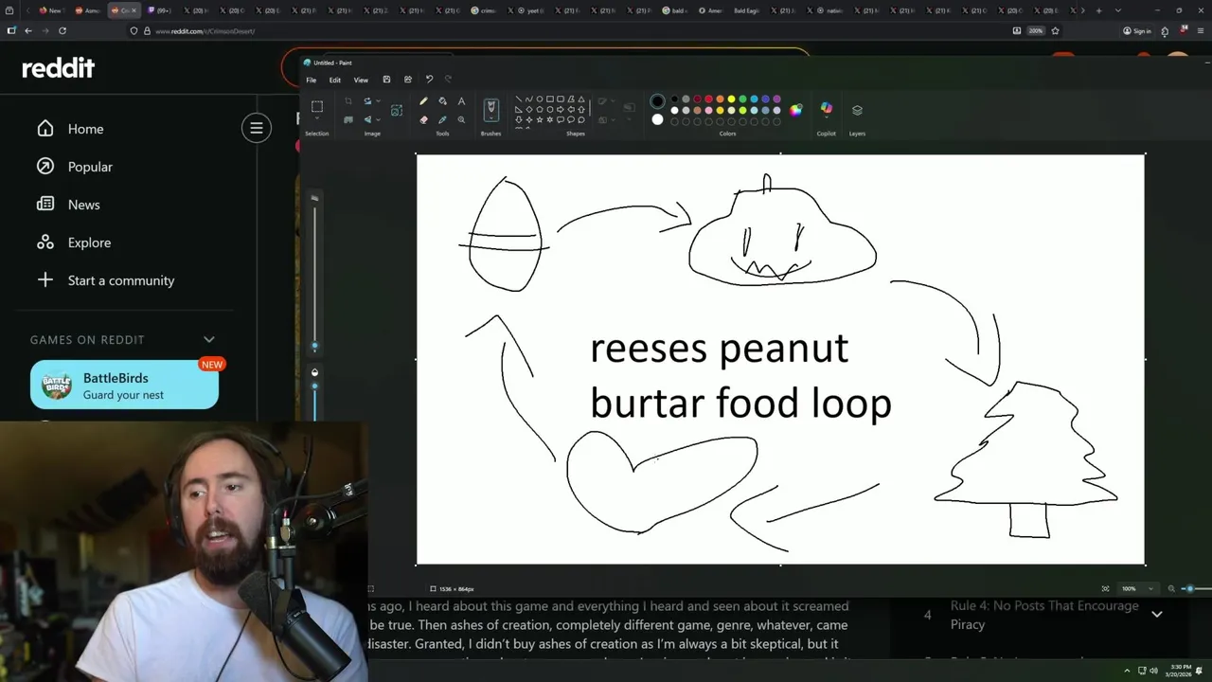Click the browser back arrow
This screenshot has height=682, width=1212.
pyautogui.click(x=28, y=30)
